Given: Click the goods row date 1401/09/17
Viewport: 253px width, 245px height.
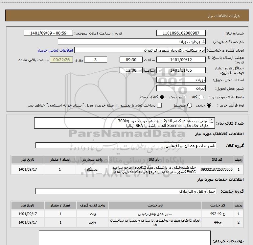Looking at the screenshot, I should (28, 169).
